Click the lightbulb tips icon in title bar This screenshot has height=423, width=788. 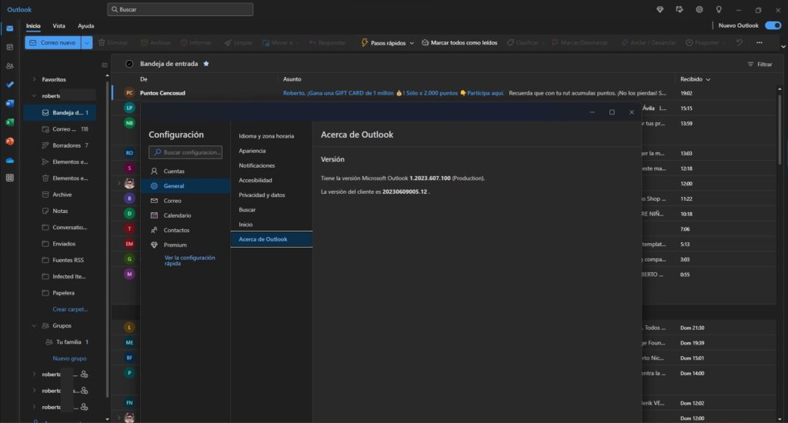(x=719, y=9)
